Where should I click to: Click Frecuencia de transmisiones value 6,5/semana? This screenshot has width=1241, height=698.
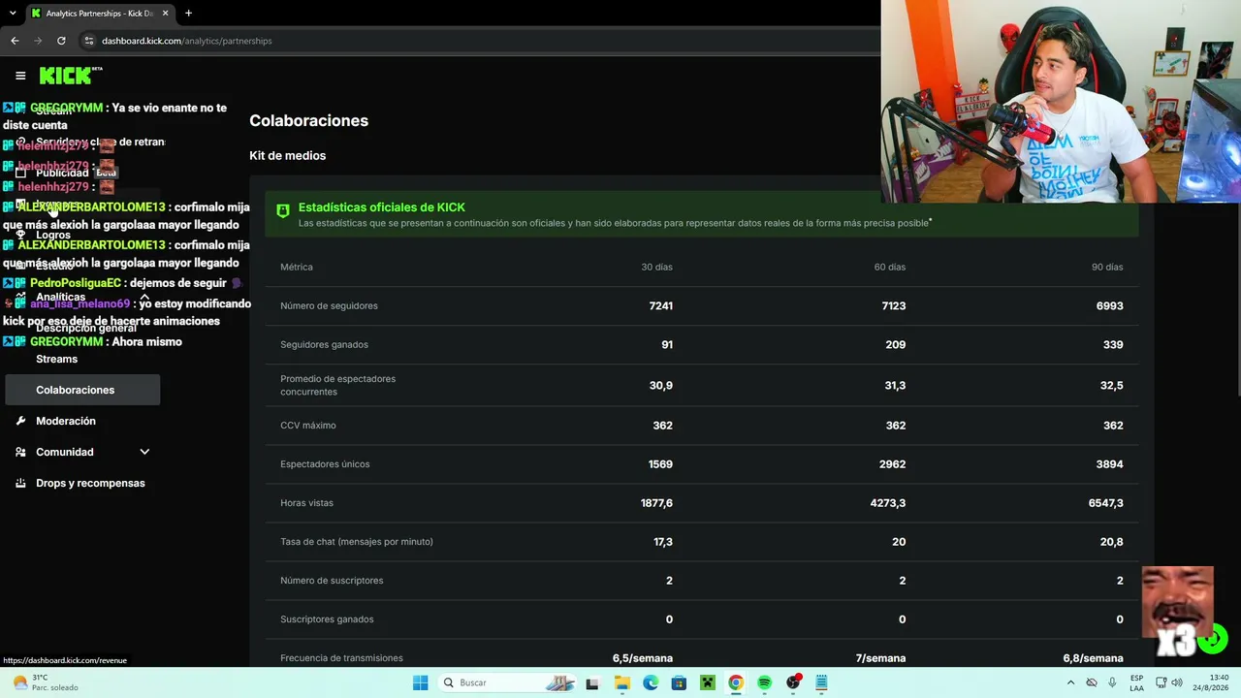click(x=642, y=658)
